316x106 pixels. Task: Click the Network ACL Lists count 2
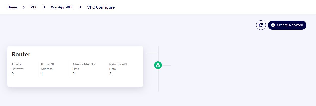[x=110, y=74]
